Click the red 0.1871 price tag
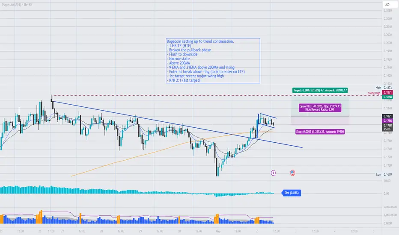399x235 pixels. 388,92
